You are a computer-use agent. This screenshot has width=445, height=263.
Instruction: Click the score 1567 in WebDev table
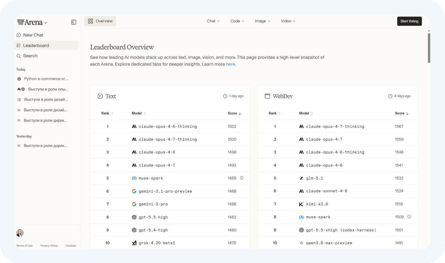click(399, 126)
